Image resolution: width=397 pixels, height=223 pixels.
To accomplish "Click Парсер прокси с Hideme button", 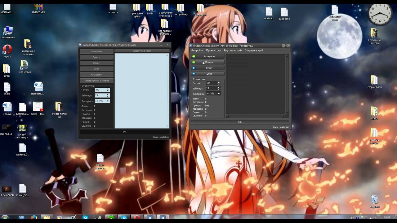I will click(96, 81).
